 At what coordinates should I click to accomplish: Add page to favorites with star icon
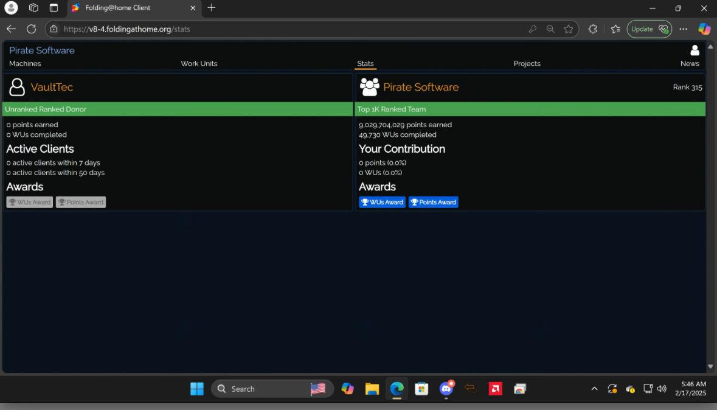click(x=569, y=29)
